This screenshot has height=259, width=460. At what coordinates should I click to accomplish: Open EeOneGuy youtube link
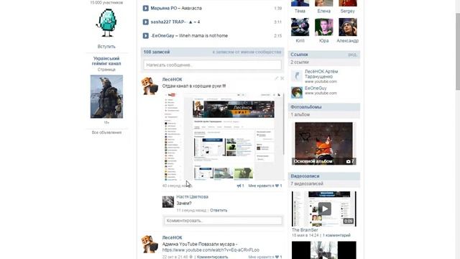pos(316,88)
